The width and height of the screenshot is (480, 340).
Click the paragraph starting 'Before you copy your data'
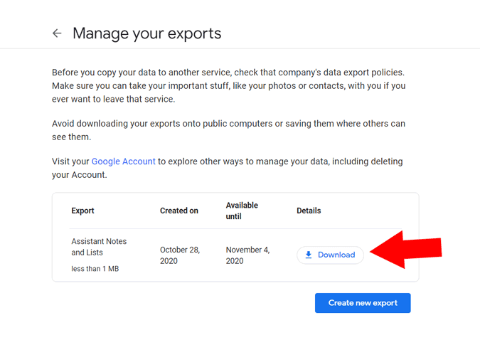(x=229, y=86)
